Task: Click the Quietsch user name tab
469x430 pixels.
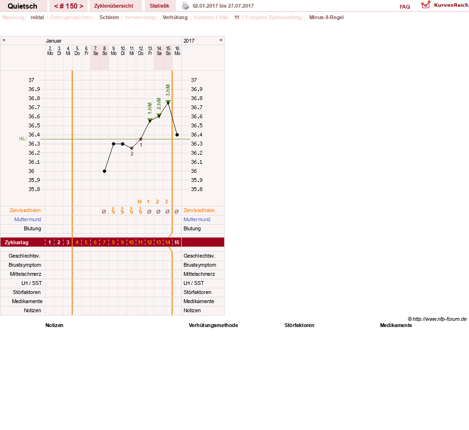Action: [22, 6]
